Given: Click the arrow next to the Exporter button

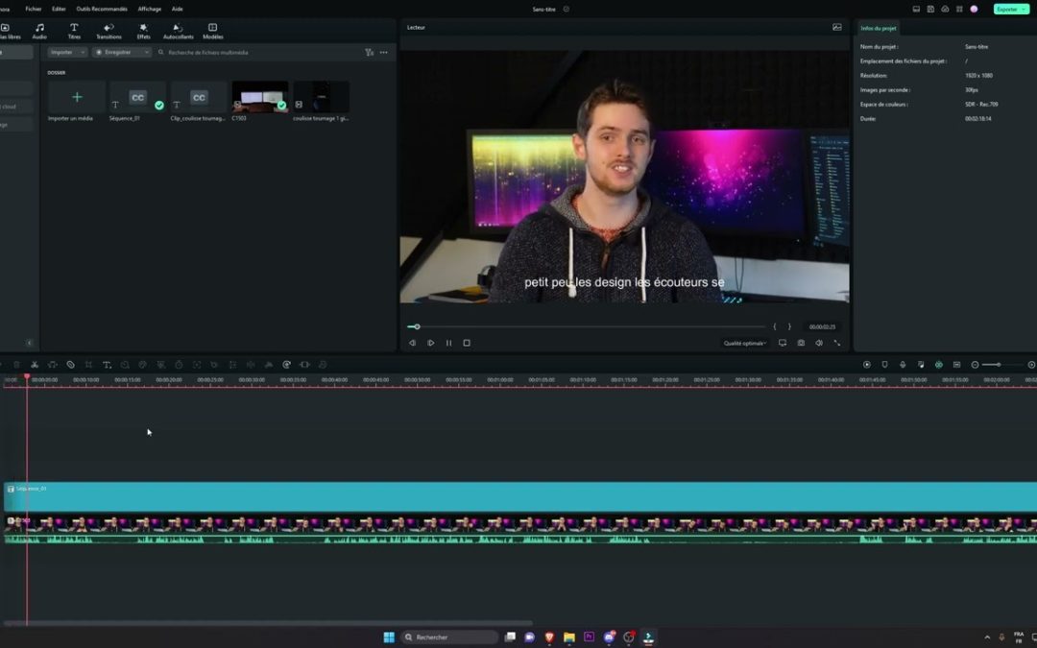Looking at the screenshot, I should [1024, 10].
